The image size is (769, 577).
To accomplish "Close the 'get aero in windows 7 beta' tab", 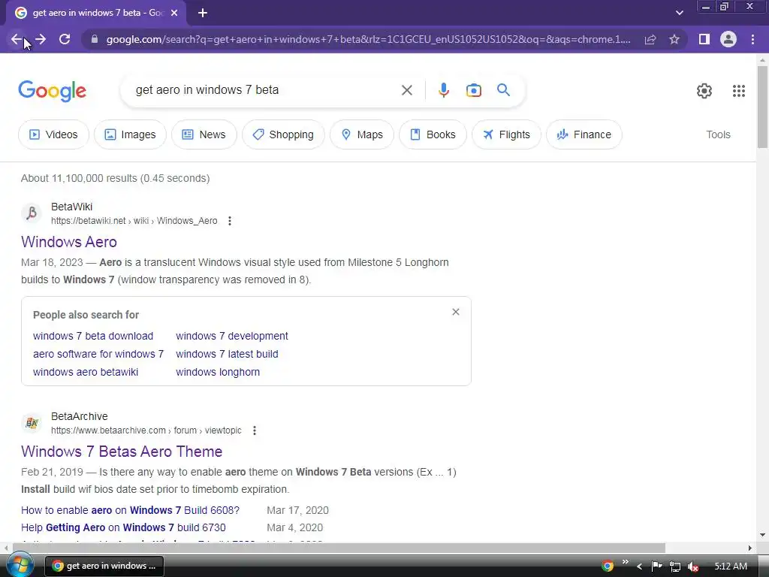I will (x=174, y=14).
